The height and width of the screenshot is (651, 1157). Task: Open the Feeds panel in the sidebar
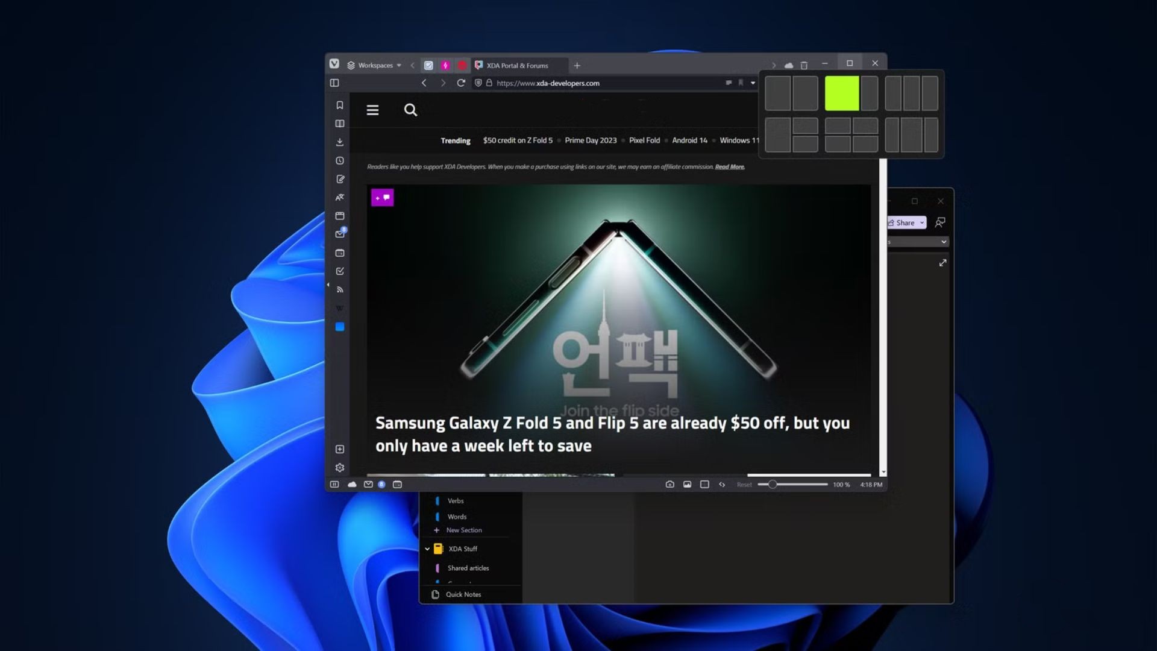coord(340,289)
